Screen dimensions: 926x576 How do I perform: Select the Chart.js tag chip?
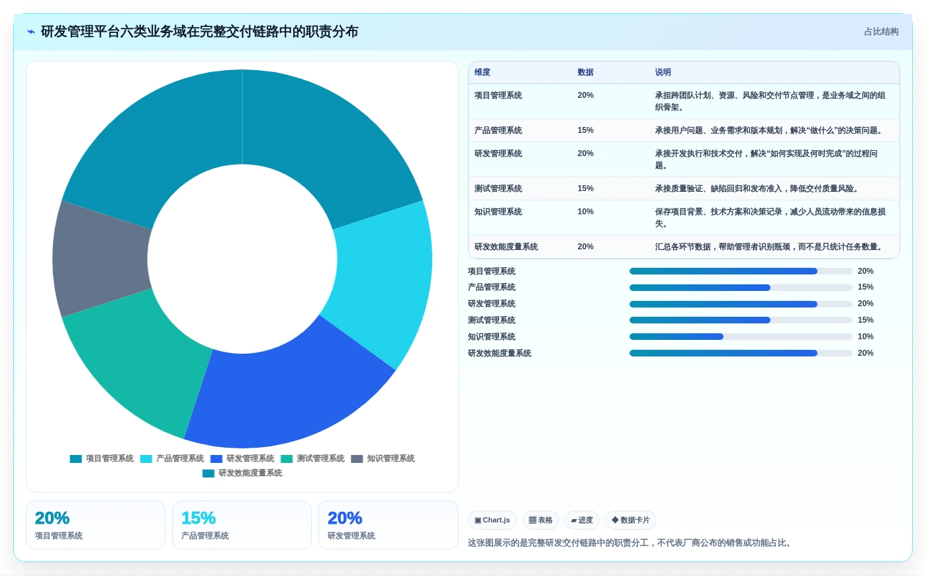(492, 520)
